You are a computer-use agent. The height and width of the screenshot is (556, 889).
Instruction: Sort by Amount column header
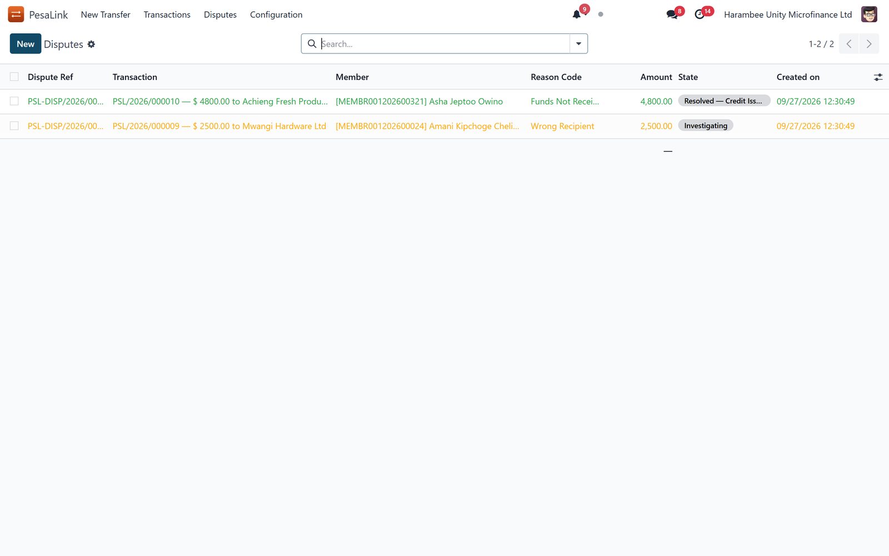pyautogui.click(x=656, y=77)
